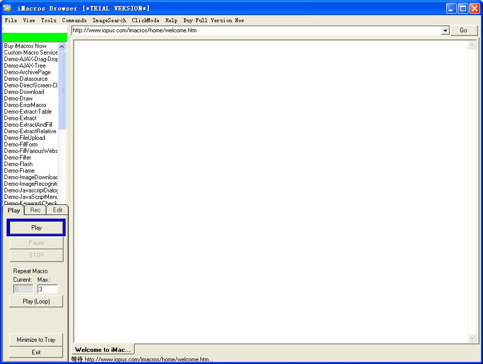Screen dimensions: 483x364
Task: Select Demo-Flash macro in list
Action: [x=18, y=164]
